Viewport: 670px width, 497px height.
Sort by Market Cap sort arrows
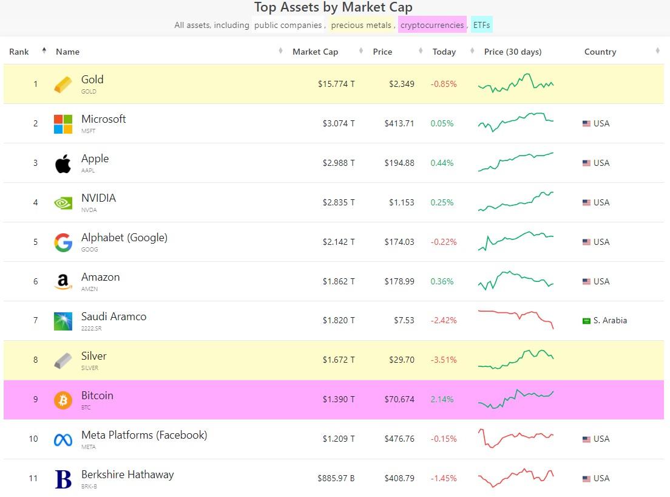click(361, 51)
